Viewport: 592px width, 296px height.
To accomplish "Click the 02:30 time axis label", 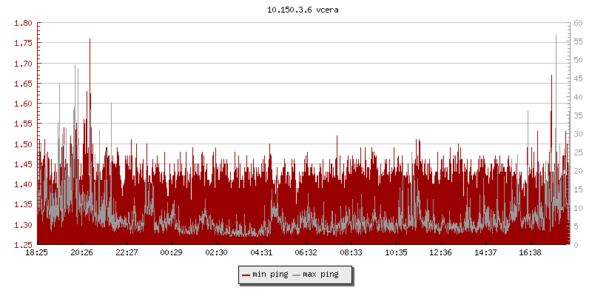I will pyautogui.click(x=216, y=252).
